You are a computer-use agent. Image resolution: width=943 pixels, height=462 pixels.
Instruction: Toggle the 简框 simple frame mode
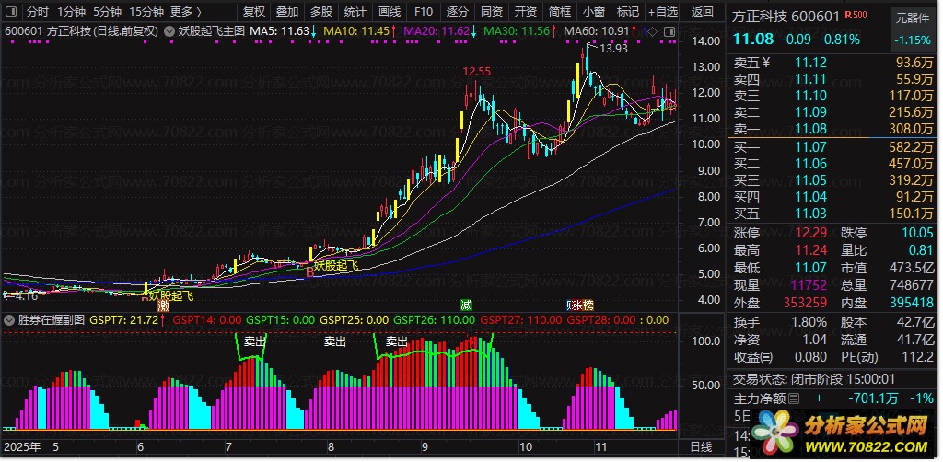561,11
